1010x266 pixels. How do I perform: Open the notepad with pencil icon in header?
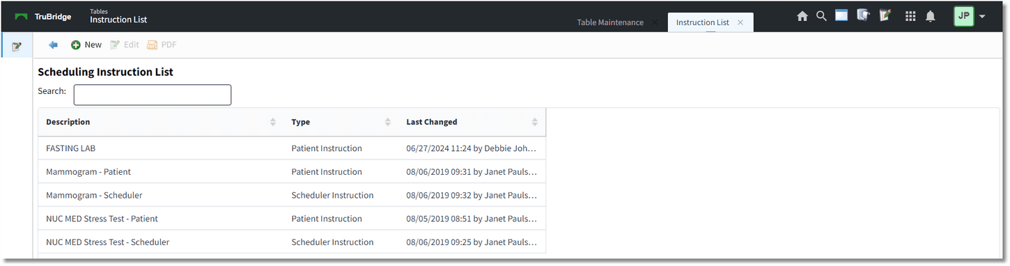coord(885,15)
